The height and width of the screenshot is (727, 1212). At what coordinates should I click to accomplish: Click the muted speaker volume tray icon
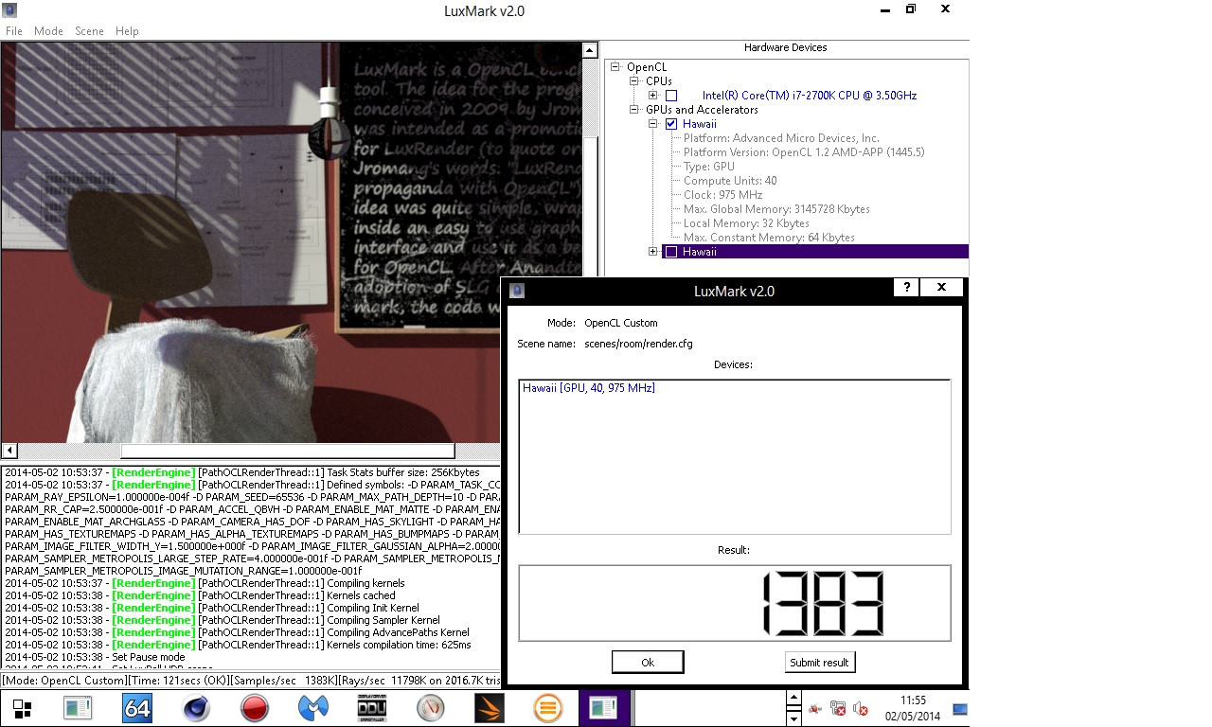click(861, 708)
